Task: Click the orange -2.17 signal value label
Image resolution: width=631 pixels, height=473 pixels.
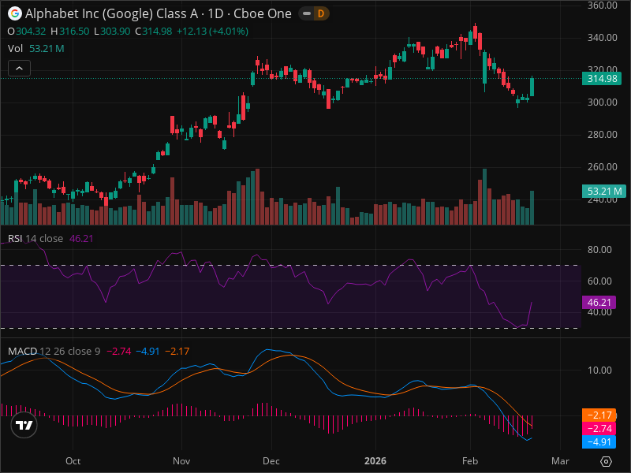Action: point(599,415)
